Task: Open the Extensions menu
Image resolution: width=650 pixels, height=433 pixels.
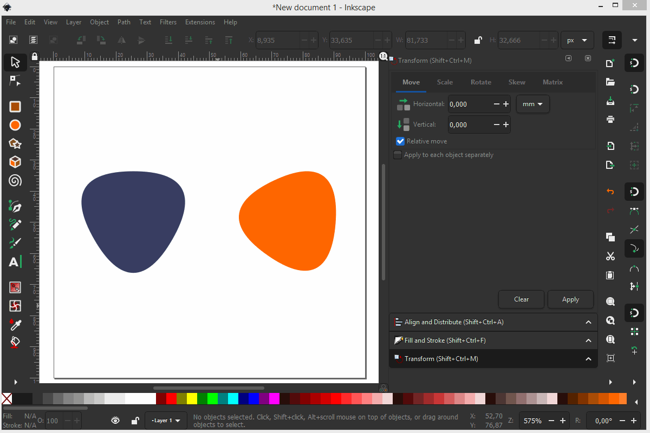Action: [200, 22]
